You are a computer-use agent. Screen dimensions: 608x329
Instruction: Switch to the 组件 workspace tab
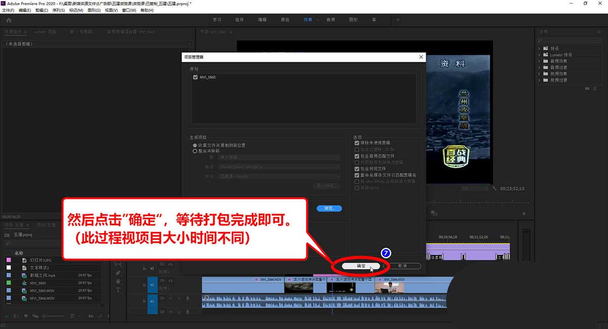click(x=240, y=20)
